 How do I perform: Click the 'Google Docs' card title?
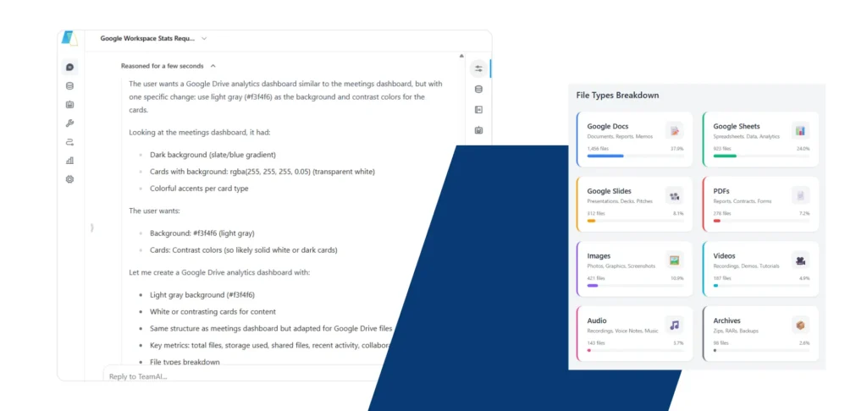(x=608, y=127)
